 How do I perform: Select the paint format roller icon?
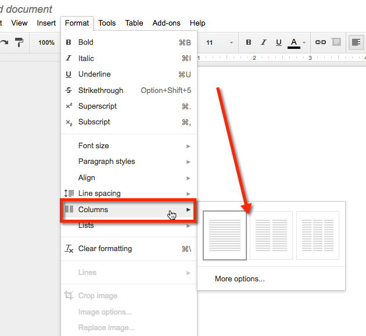pyautogui.click(x=19, y=42)
